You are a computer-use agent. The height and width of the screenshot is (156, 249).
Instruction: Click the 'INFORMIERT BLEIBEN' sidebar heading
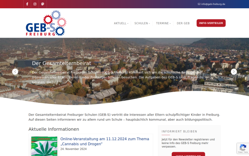[179, 131]
